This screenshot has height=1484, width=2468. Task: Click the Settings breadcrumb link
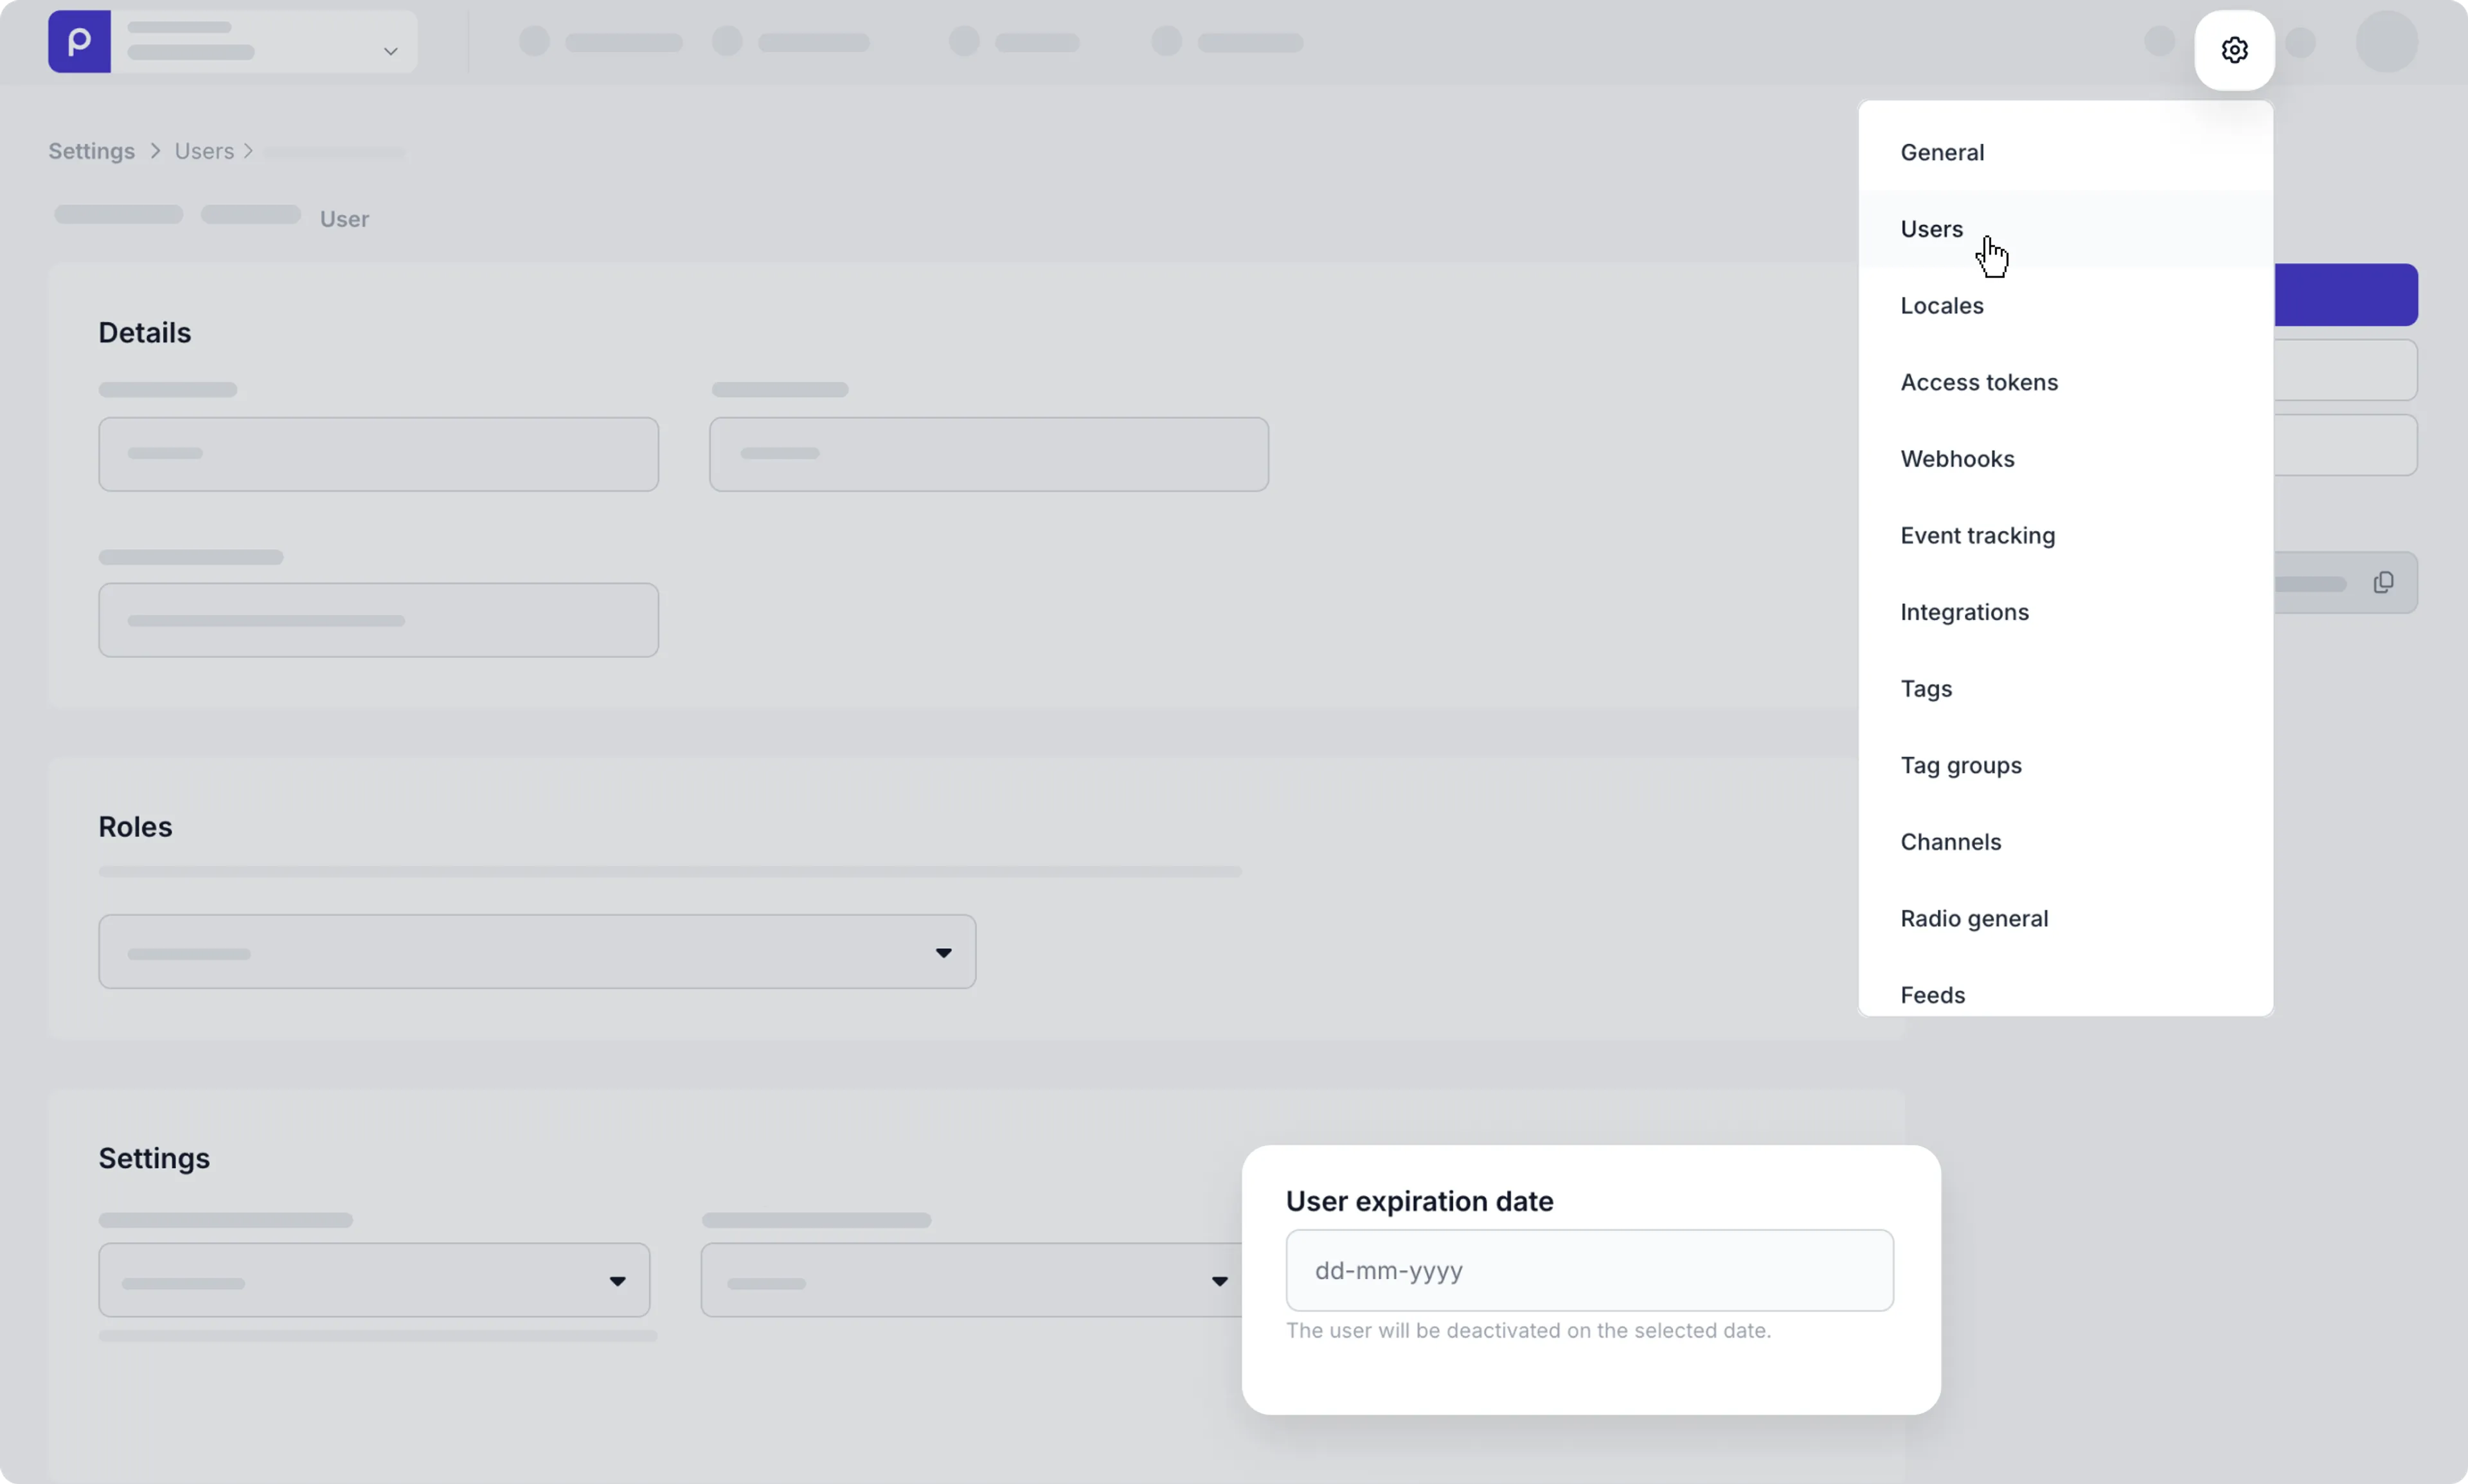91,151
